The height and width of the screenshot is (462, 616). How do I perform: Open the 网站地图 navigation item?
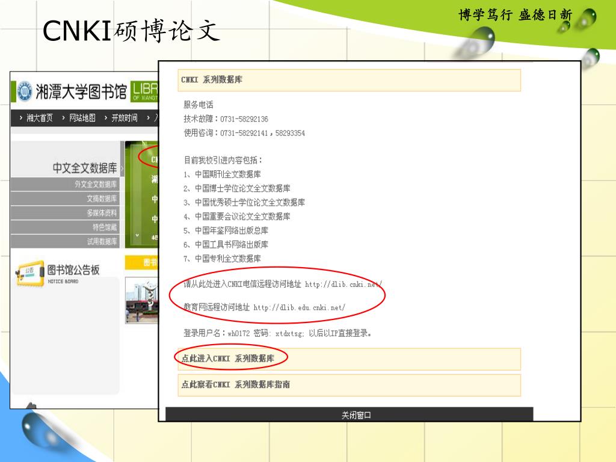(82, 117)
